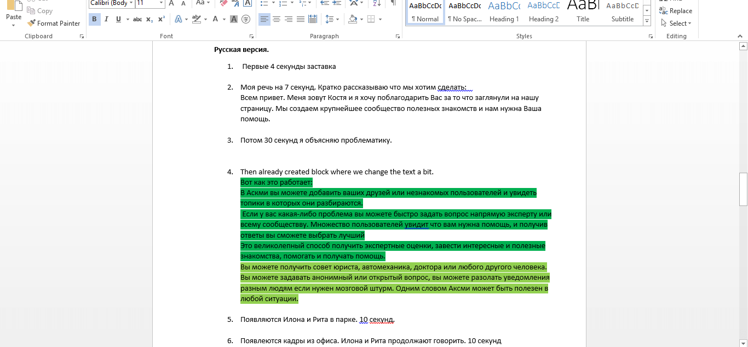Decrease paragraph indent
The height and width of the screenshot is (347, 748).
pyautogui.click(x=324, y=3)
